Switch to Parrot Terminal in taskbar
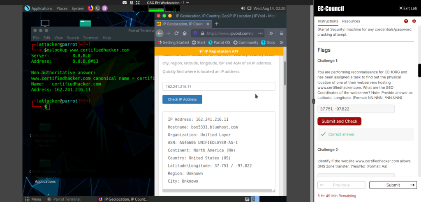Viewport: 421px width, 202px height. pyautogui.click(x=64, y=199)
